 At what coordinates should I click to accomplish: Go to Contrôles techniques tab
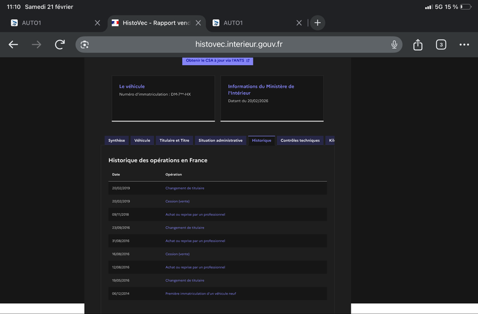click(x=301, y=141)
